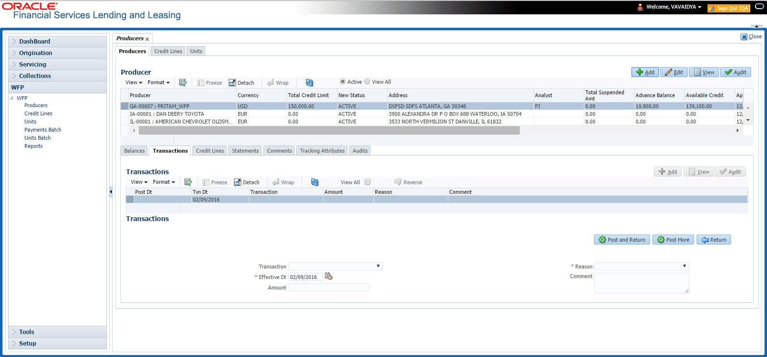The image size is (767, 357).
Task: Click the Post More button
Action: 674,240
